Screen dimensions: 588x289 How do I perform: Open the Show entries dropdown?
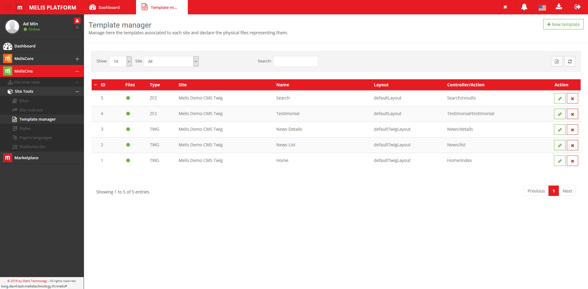(120, 62)
